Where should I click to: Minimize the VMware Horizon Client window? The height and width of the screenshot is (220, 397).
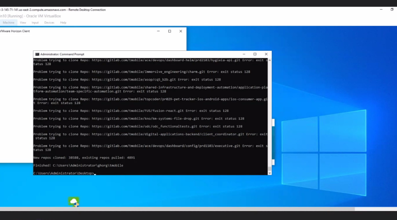tap(158, 31)
